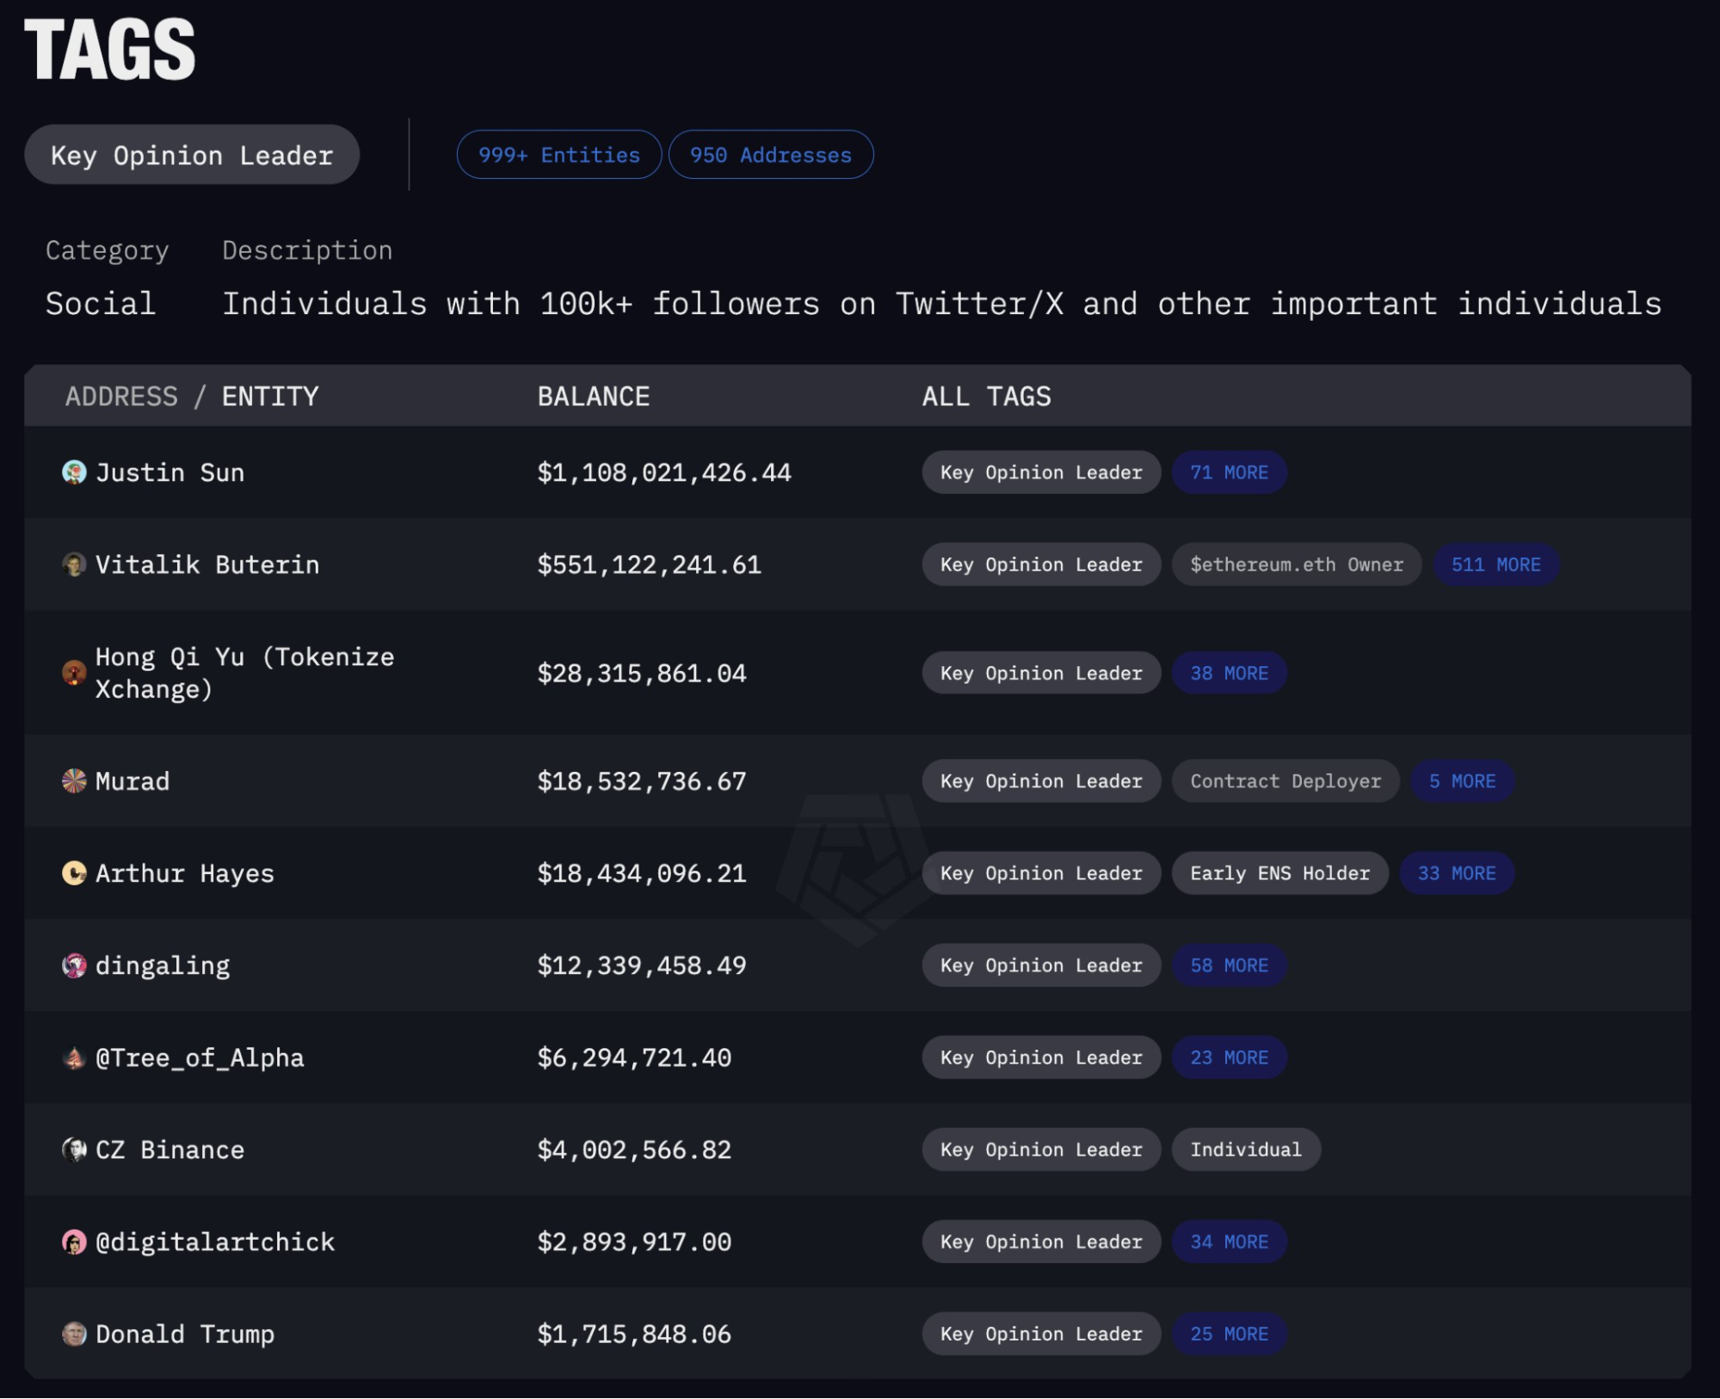This screenshot has width=1720, height=1399.
Task: Expand 71 MORE tags for Justin Sun
Action: click(x=1229, y=471)
